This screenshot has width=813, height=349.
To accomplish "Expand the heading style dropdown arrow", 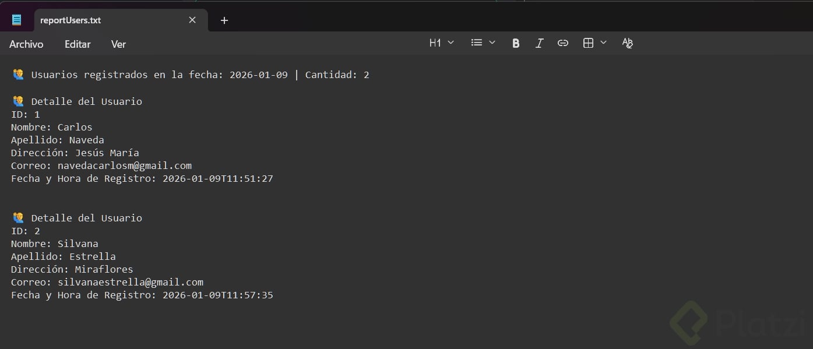I will coord(451,43).
